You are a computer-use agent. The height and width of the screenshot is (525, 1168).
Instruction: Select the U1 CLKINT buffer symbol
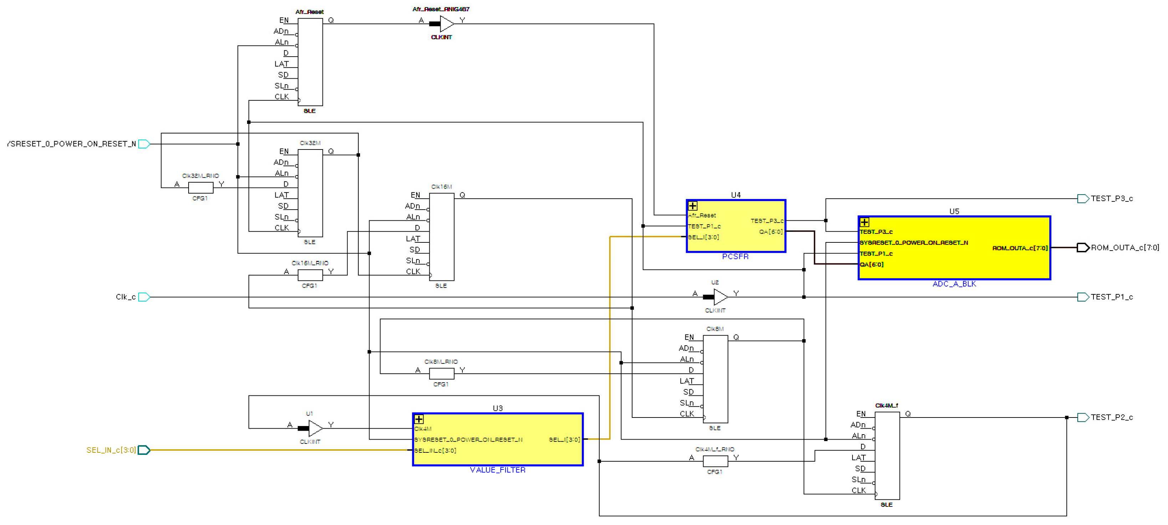[x=315, y=428]
